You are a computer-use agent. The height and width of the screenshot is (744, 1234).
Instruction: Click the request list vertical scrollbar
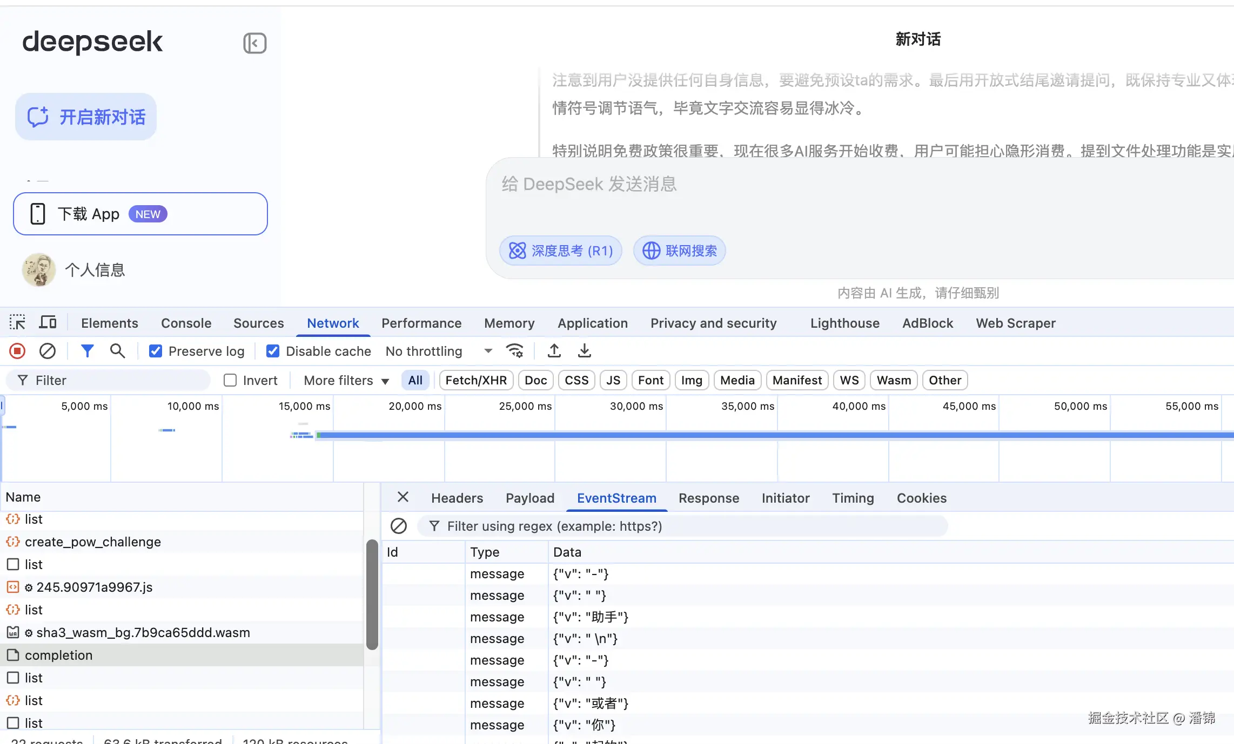pyautogui.click(x=372, y=594)
